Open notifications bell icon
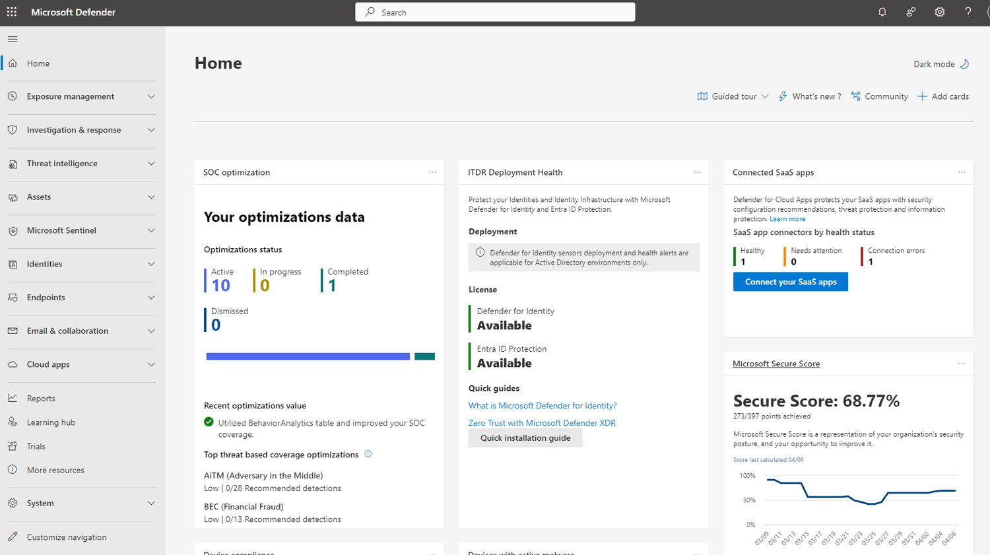Viewport: 990px width, 555px height. pos(882,12)
